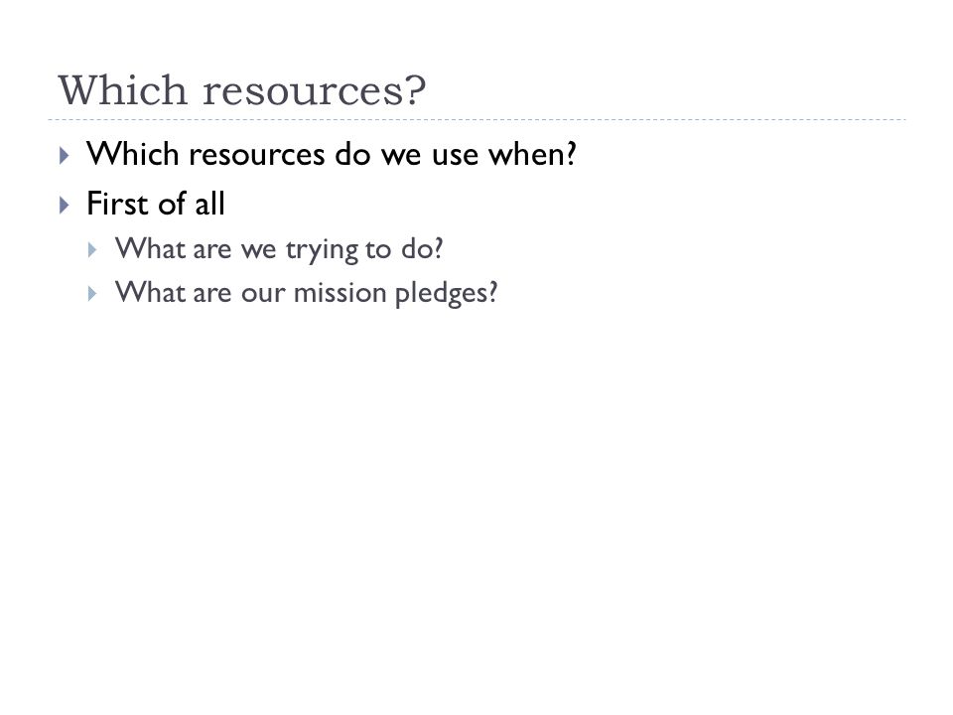Click the word "when?" in the first bullet

[533, 154]
